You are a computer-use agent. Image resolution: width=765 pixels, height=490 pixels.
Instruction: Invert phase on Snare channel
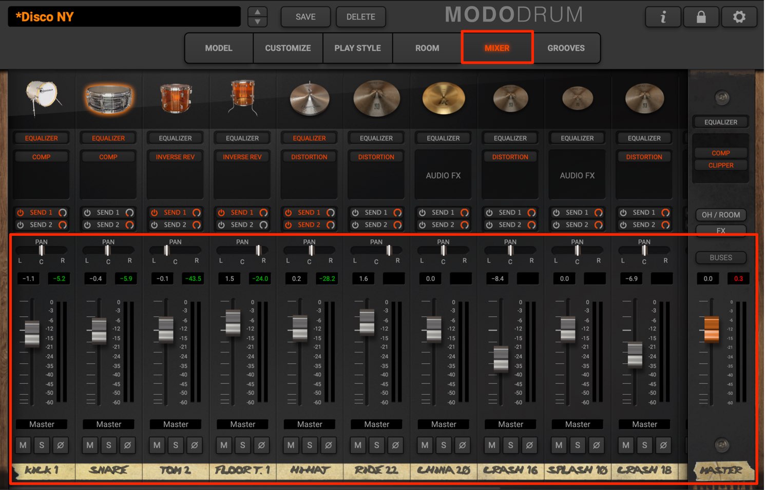[127, 445]
